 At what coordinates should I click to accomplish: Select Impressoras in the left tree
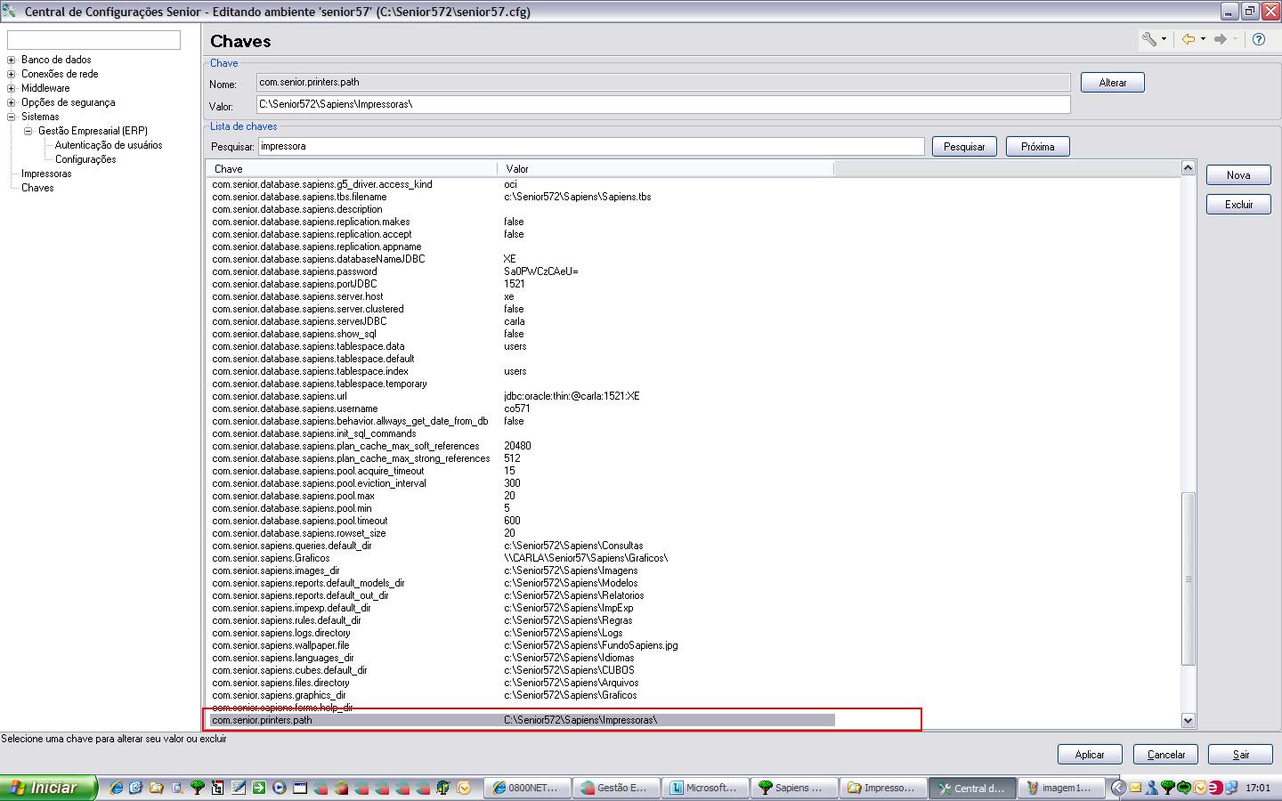click(46, 174)
